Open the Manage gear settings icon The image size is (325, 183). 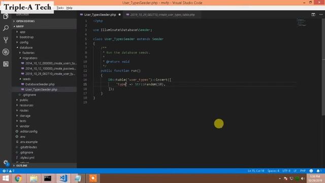tap(6, 163)
